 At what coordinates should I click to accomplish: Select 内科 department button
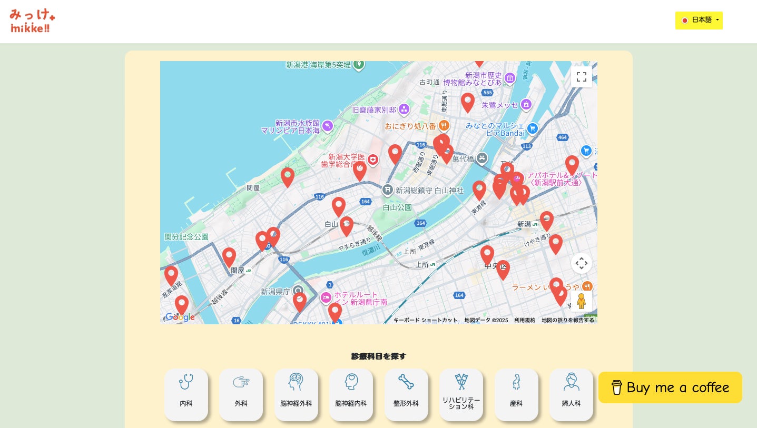pyautogui.click(x=186, y=395)
